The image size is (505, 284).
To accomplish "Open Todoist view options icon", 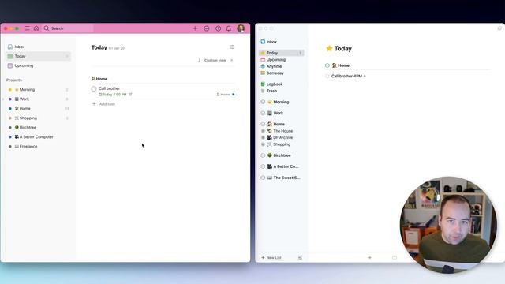I will tap(231, 47).
